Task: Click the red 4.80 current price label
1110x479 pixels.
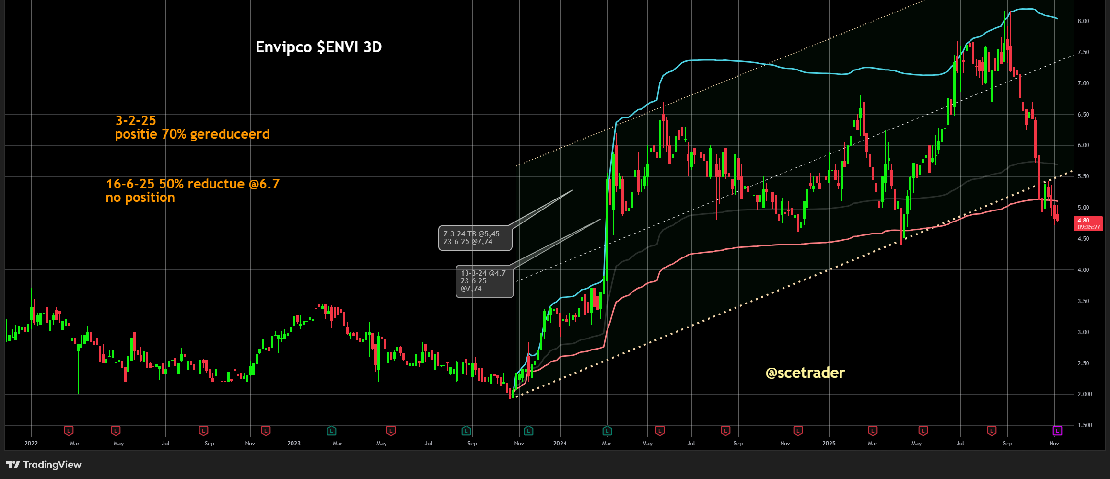Action: coord(1088,223)
